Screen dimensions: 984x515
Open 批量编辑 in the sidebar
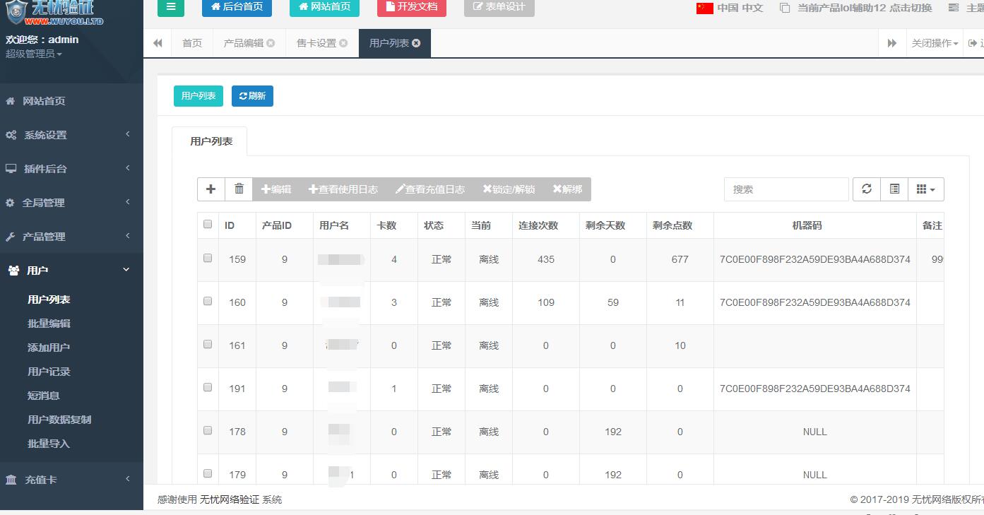[49, 324]
